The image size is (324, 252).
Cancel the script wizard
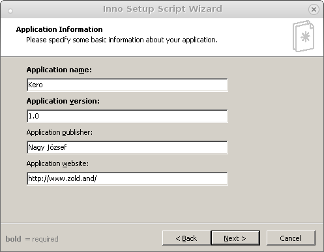pyautogui.click(x=291, y=238)
